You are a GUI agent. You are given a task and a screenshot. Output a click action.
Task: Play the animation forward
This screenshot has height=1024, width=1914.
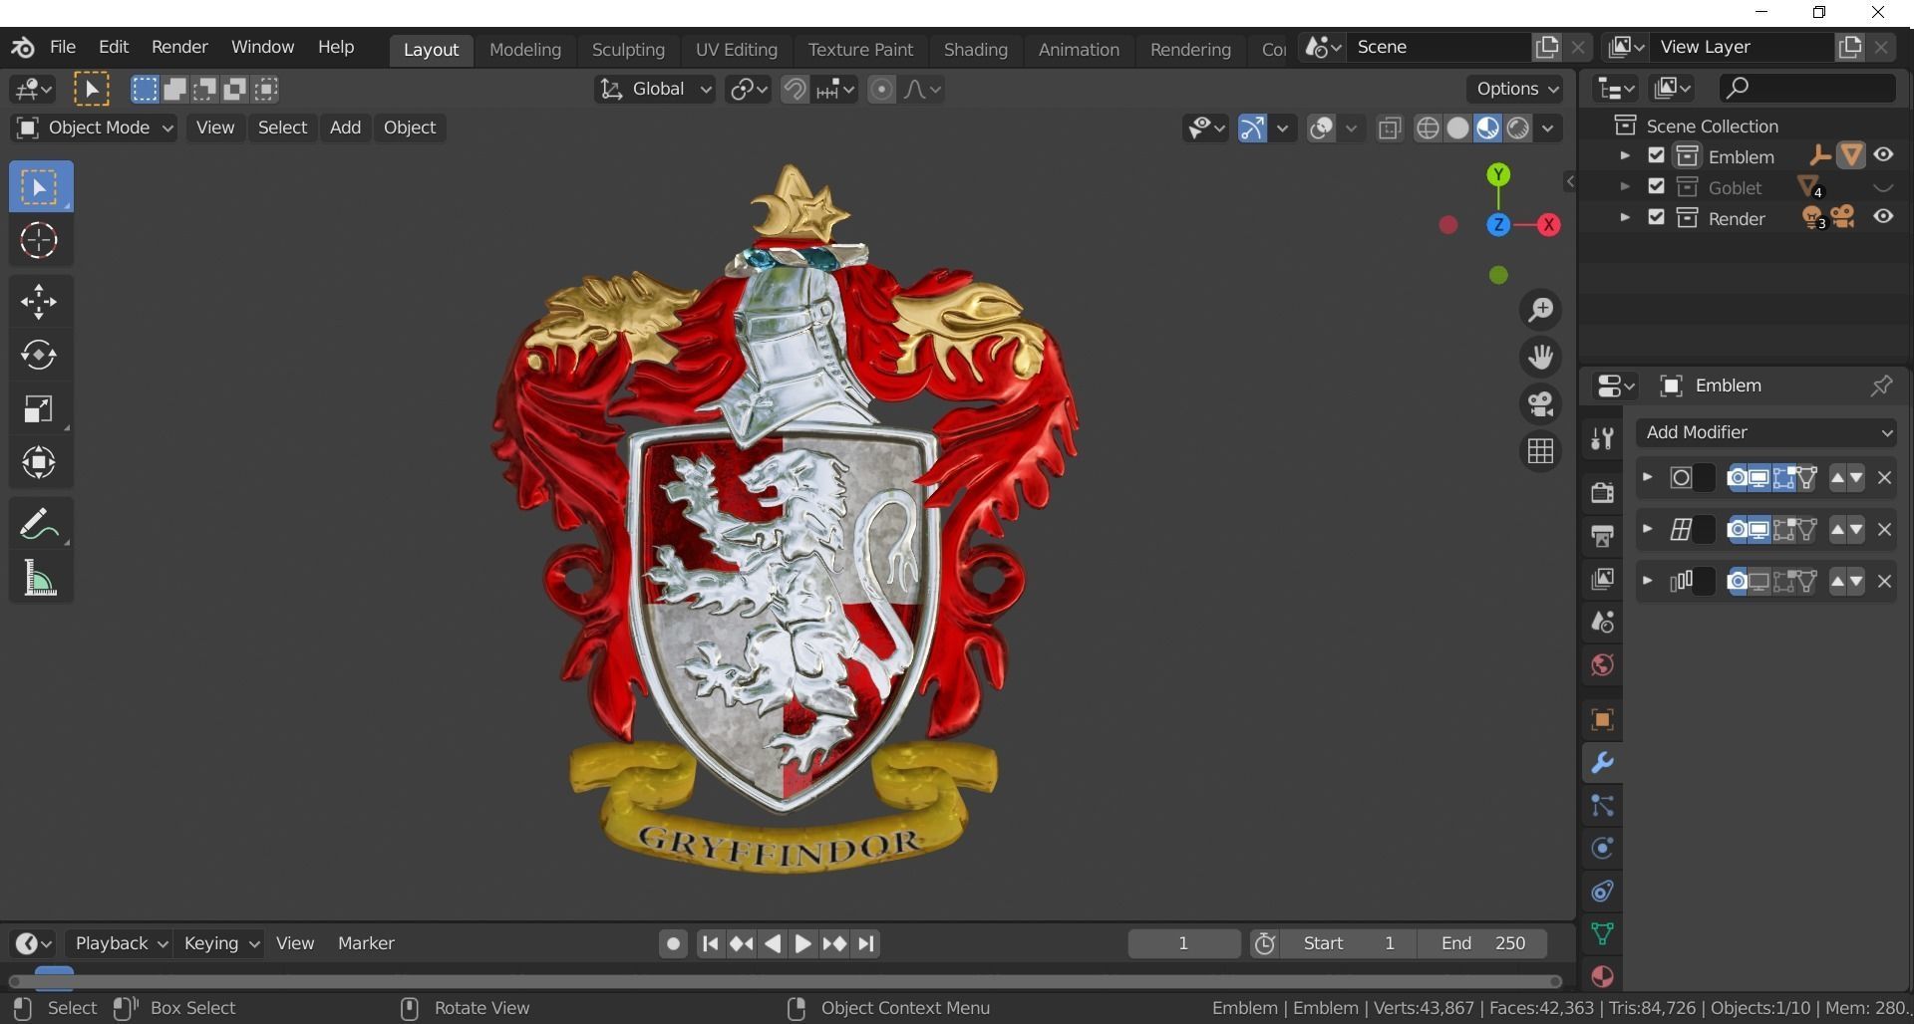coord(802,944)
